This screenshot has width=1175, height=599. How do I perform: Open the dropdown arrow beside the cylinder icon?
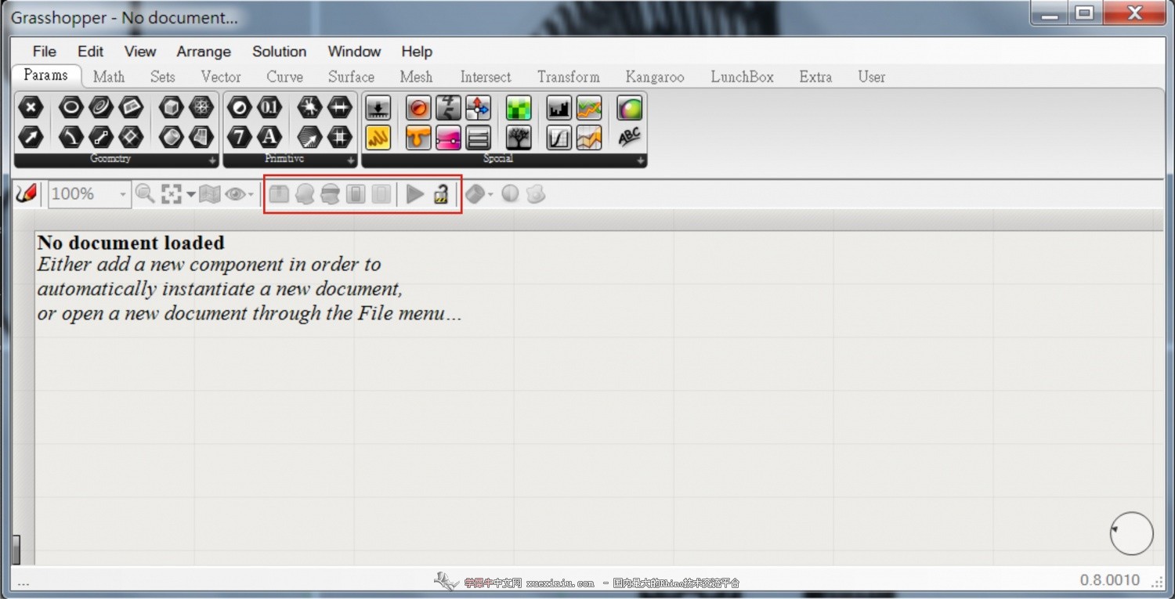pyautogui.click(x=490, y=195)
